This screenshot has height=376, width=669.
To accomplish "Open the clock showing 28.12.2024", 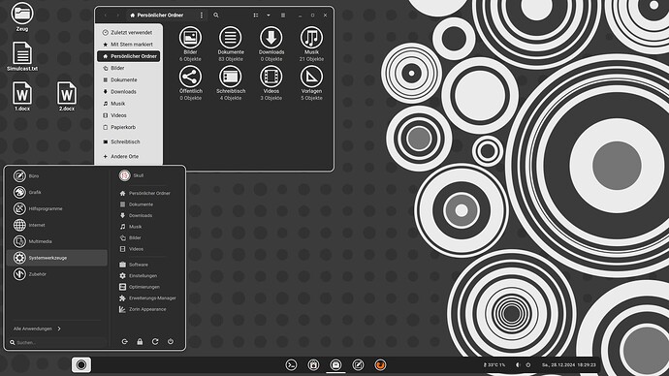I will (569, 365).
